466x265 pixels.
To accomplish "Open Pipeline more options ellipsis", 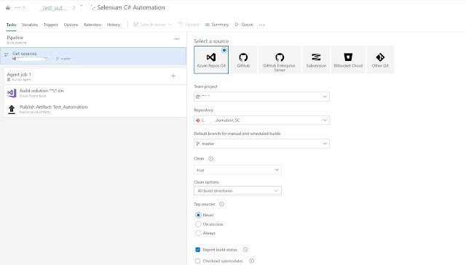I will pos(176,38).
